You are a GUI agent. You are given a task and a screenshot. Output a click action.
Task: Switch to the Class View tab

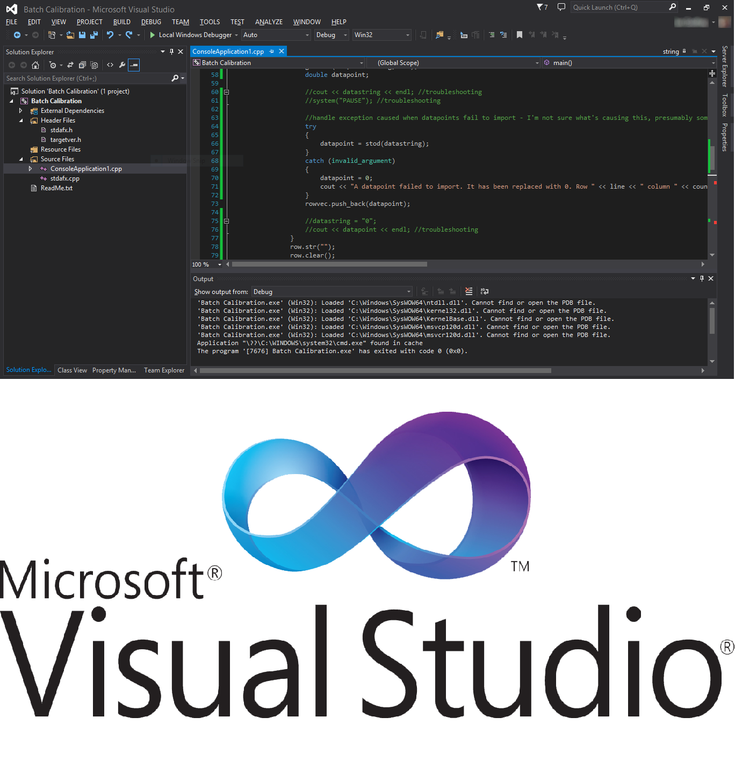point(72,370)
